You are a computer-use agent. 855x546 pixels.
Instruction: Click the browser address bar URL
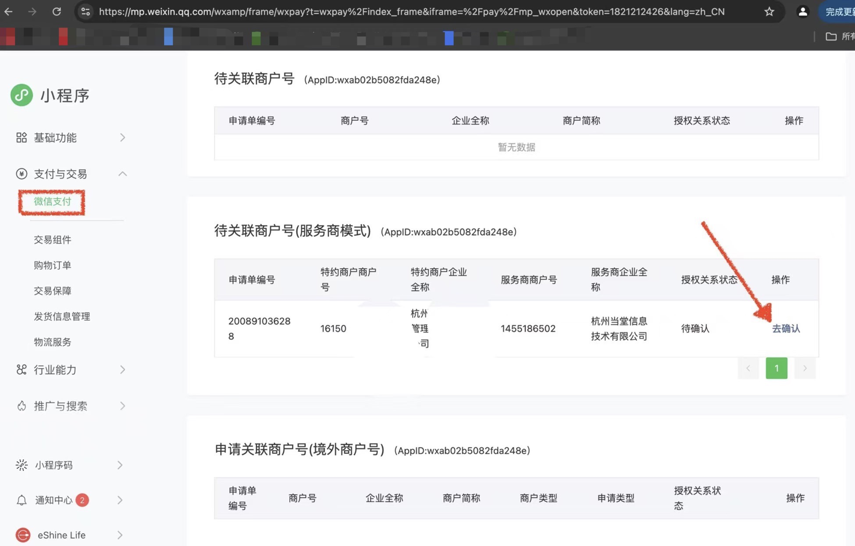411,12
